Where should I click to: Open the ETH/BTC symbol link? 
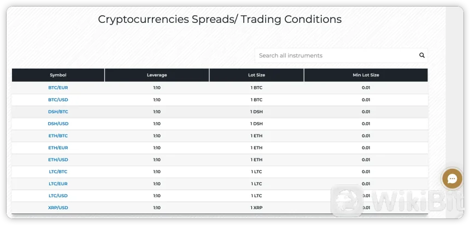(x=58, y=136)
